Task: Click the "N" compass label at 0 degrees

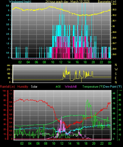Action: [116, 82]
